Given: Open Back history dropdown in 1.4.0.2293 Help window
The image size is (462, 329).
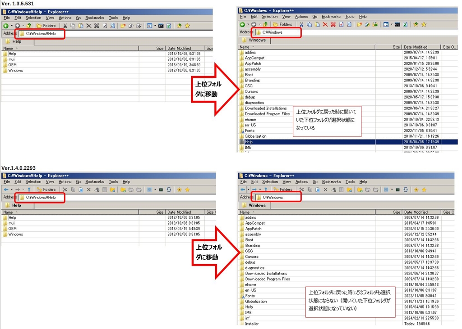Looking at the screenshot, I should (x=12, y=189).
